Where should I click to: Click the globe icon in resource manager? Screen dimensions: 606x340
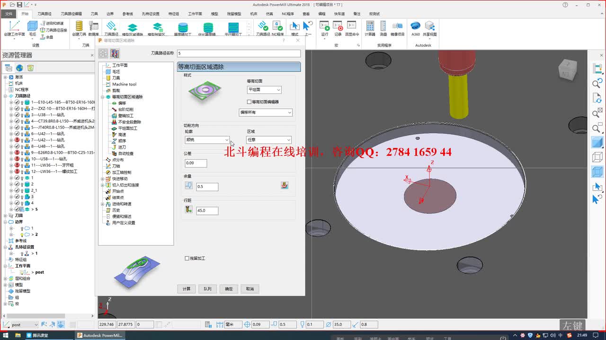pyautogui.click(x=19, y=68)
